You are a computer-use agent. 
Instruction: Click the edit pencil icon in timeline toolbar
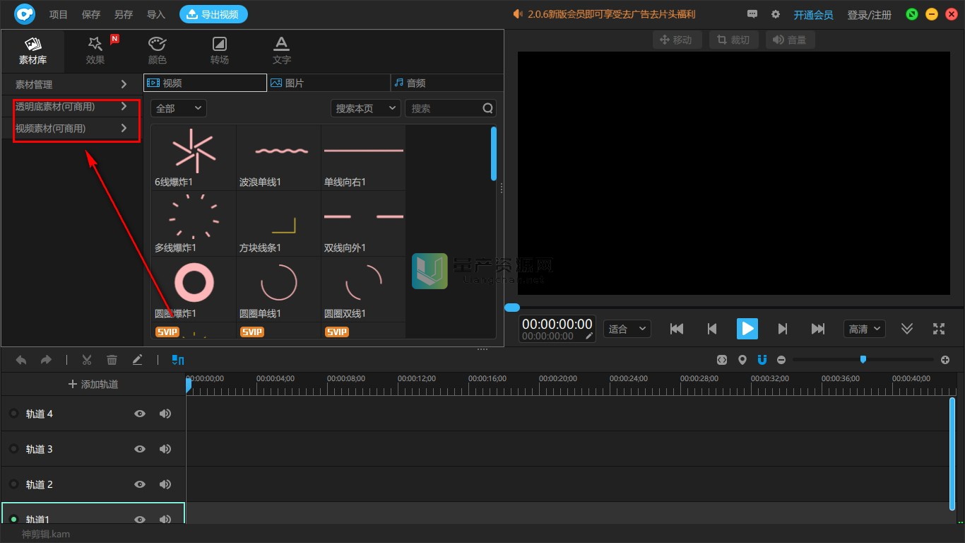(x=137, y=360)
